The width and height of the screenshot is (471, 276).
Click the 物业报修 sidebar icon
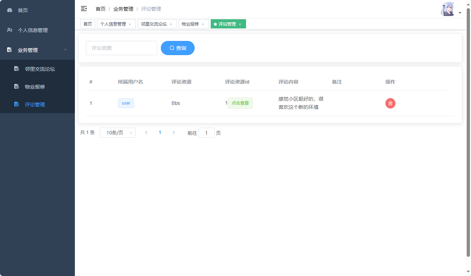click(16, 86)
